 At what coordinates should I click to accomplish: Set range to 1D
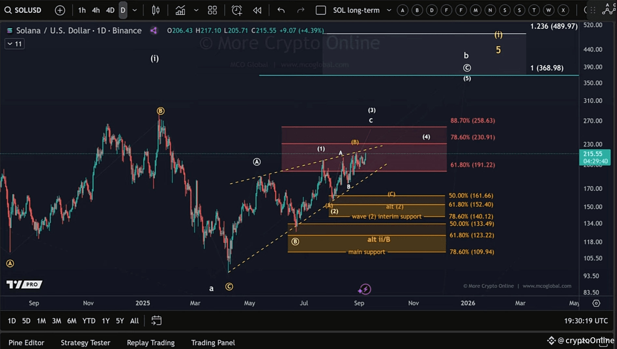pyautogui.click(x=12, y=321)
